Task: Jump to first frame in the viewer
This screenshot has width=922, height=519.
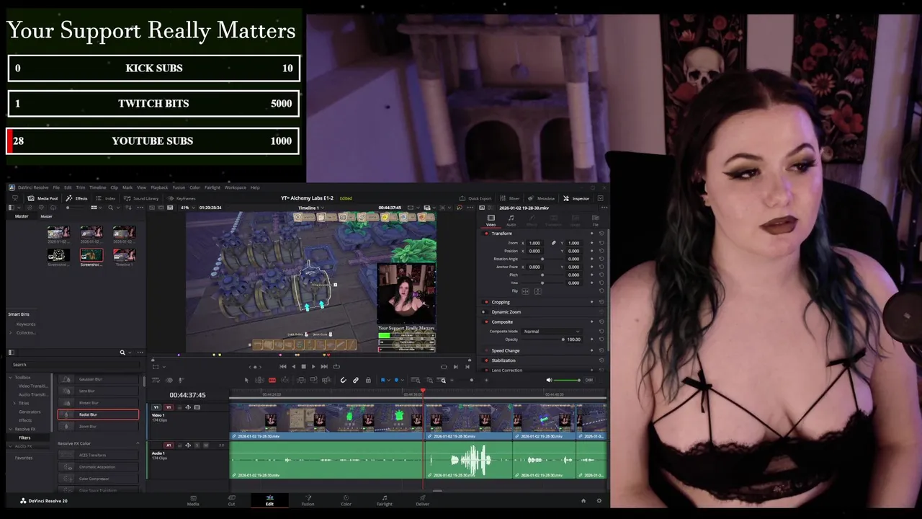Action: (283, 366)
